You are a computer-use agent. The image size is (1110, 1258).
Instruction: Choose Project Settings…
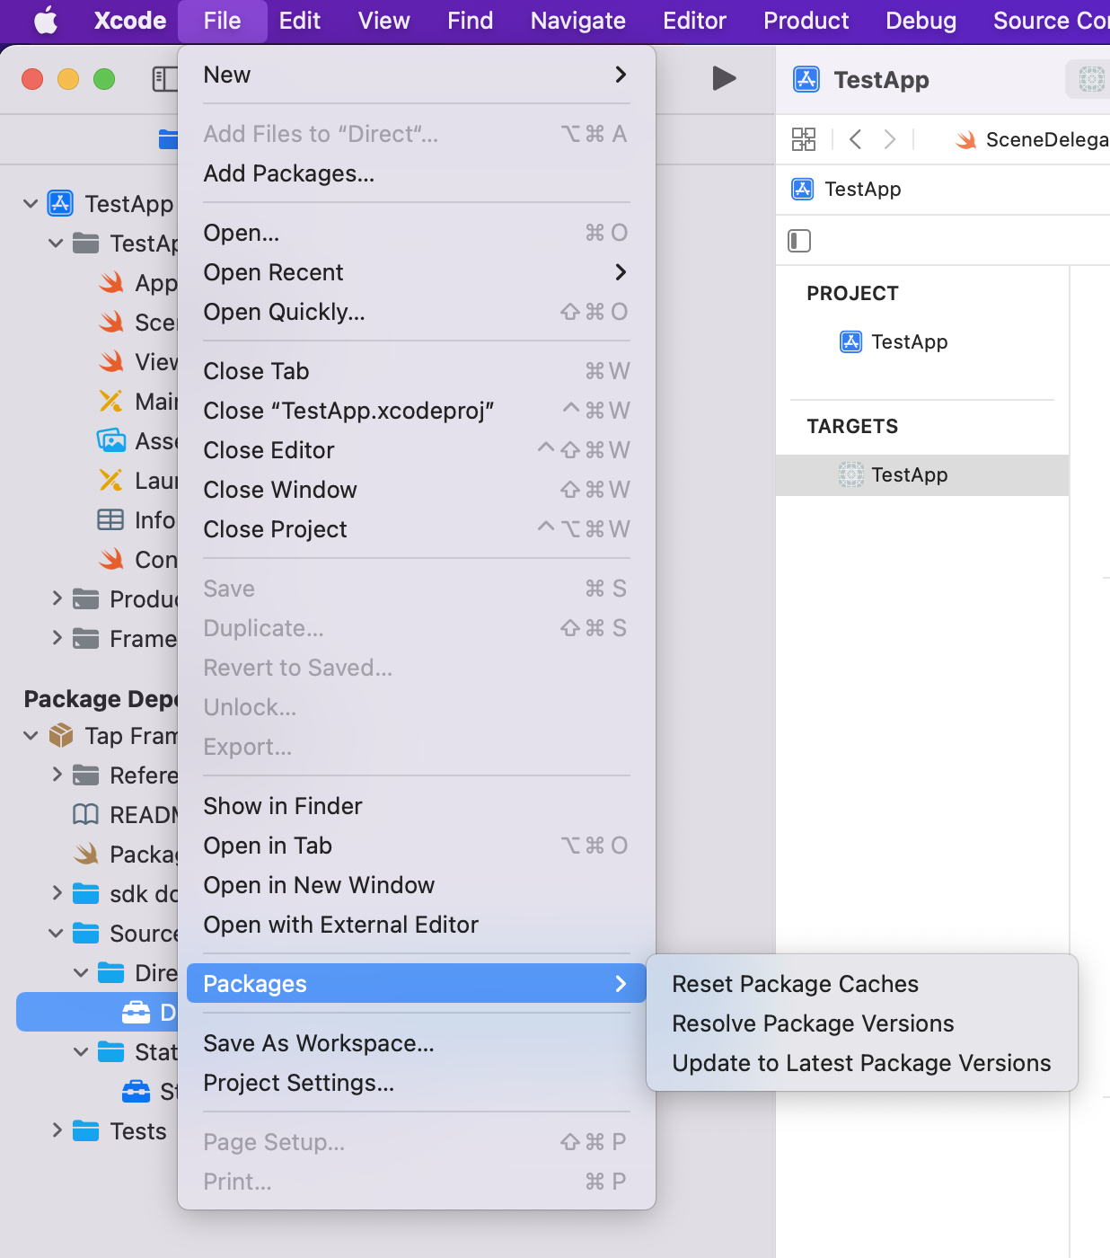pyautogui.click(x=417, y=1083)
